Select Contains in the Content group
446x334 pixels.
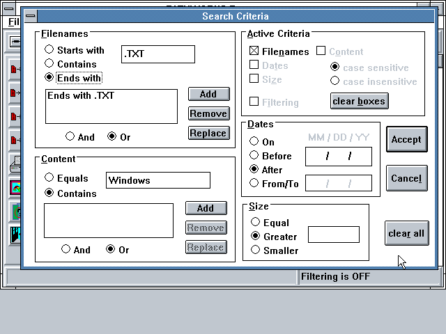coord(71,193)
